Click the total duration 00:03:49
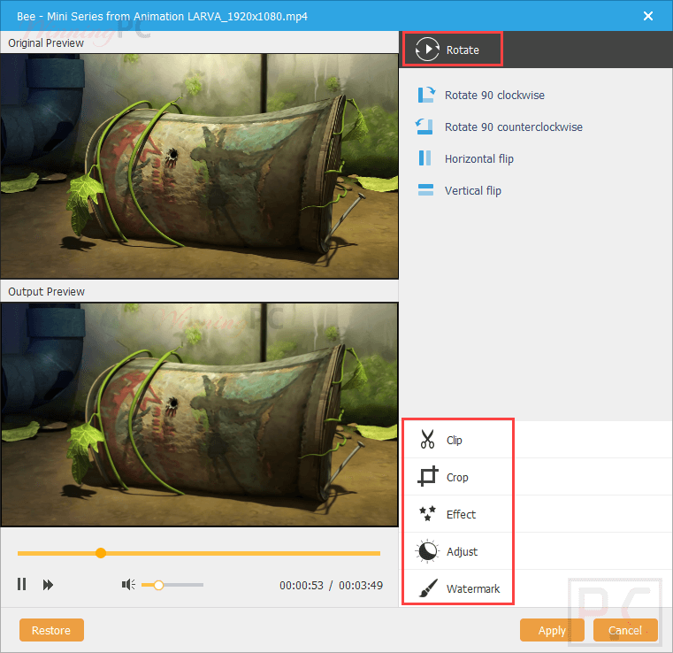 (361, 585)
